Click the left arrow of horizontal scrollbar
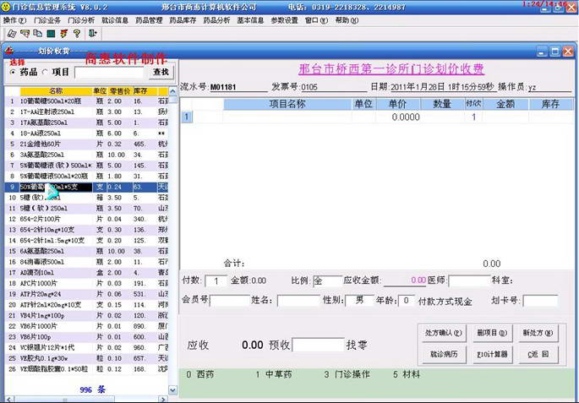Image resolution: width=579 pixels, height=403 pixels. pos(8,400)
